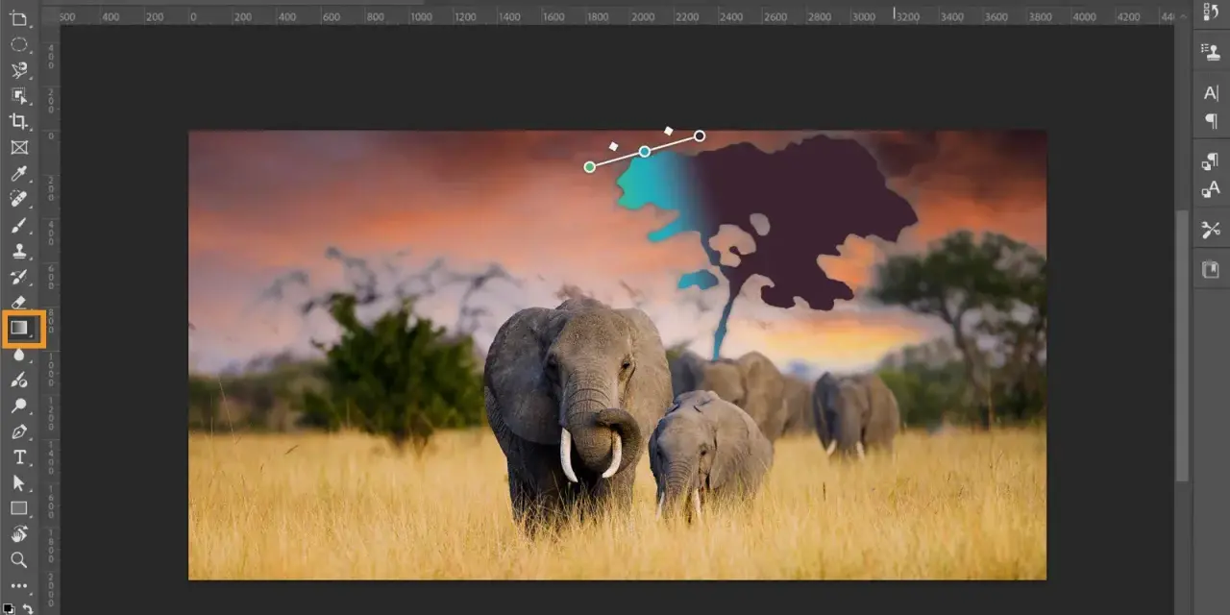Click the vertical scrollbar of the canvas
1230x615 pixels.
tap(1182, 345)
